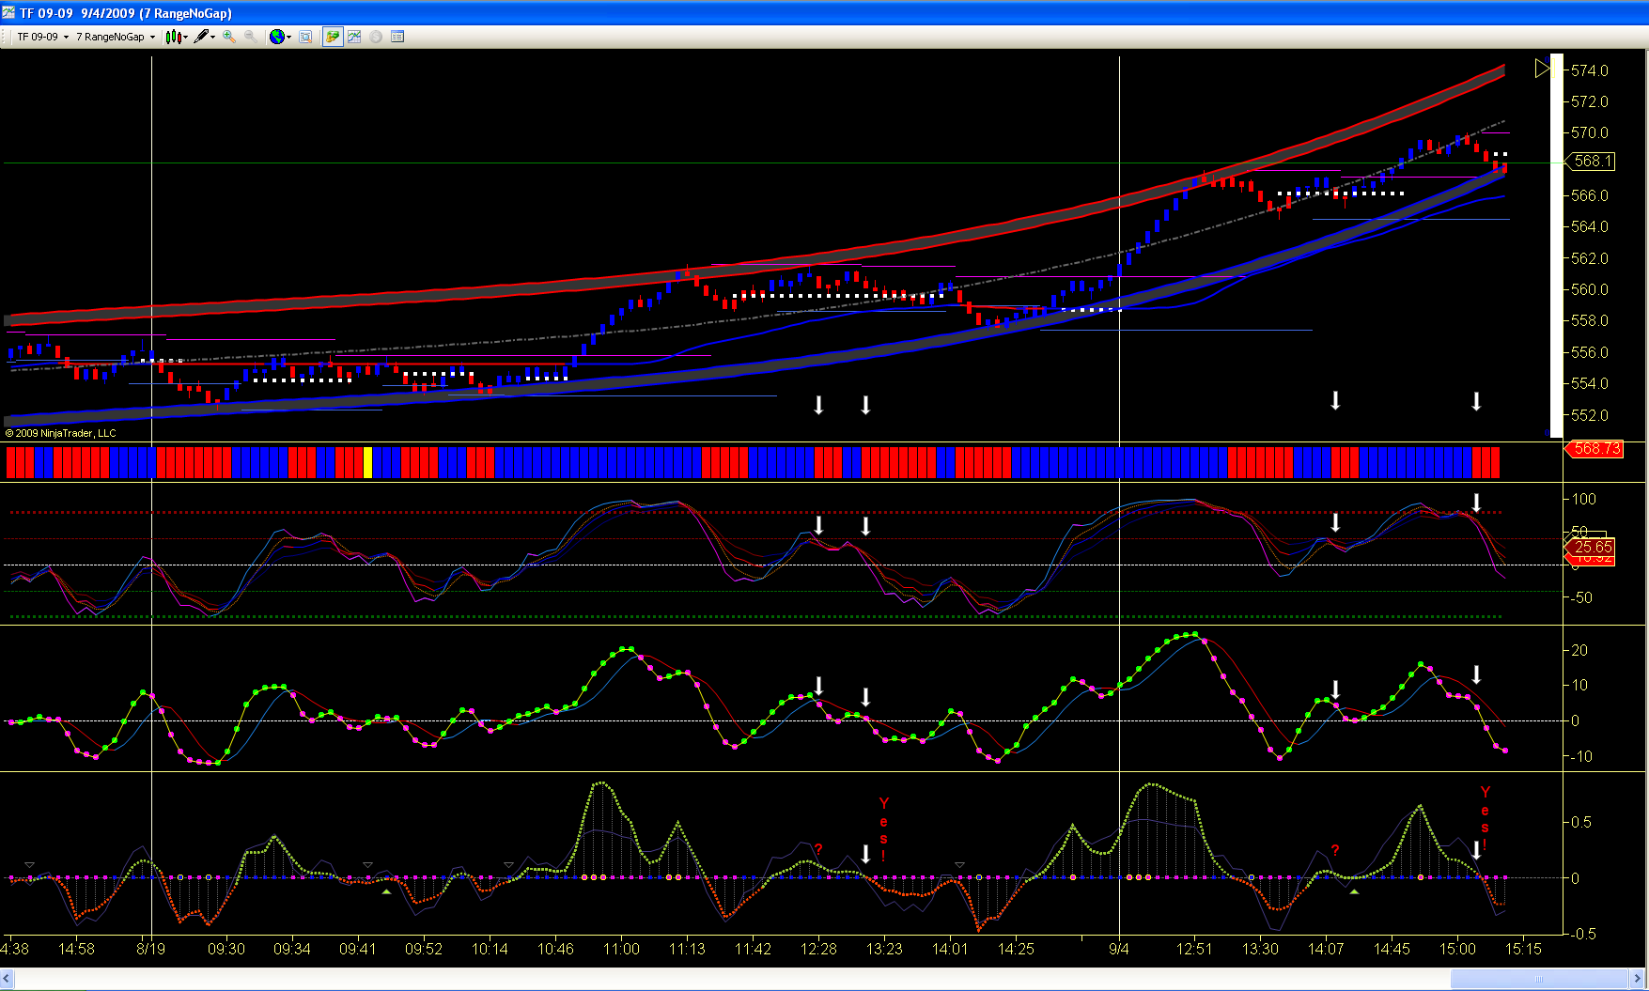Click the chart window icon in title bar

9,13
